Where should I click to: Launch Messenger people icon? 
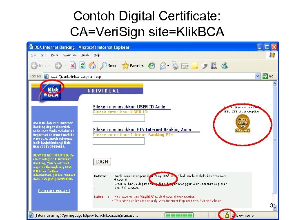point(224,66)
